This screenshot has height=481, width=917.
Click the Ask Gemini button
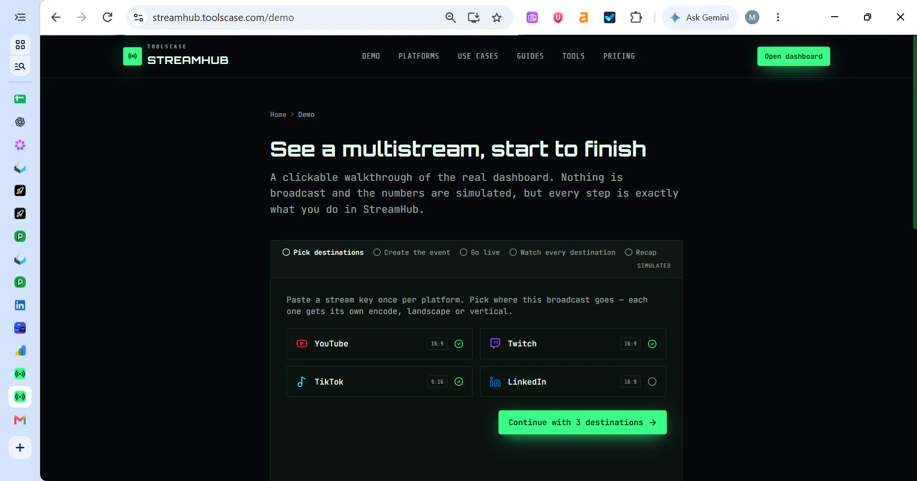click(700, 18)
